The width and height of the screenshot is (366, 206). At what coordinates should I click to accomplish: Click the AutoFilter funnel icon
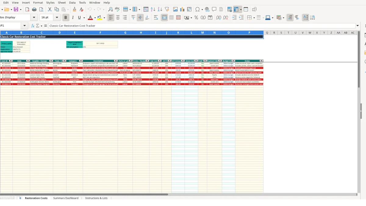pyautogui.click(x=167, y=9)
